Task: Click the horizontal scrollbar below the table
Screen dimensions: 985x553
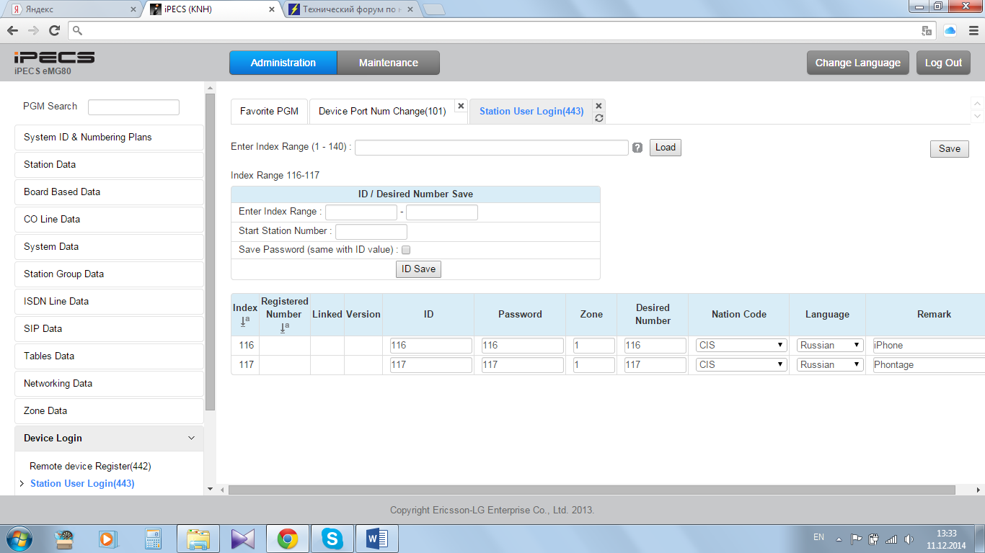Action: tap(591, 490)
